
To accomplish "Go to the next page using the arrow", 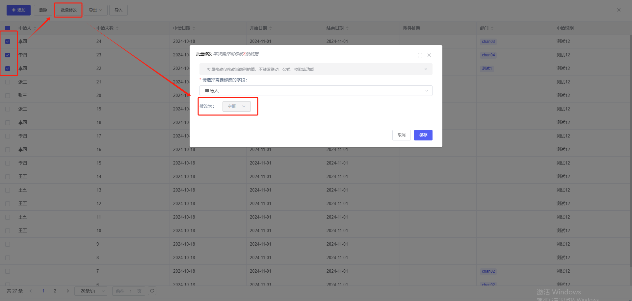I will point(68,291).
